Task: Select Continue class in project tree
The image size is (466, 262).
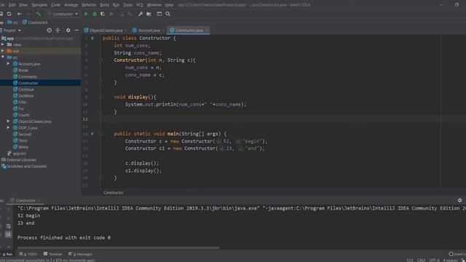Action: coord(26,90)
